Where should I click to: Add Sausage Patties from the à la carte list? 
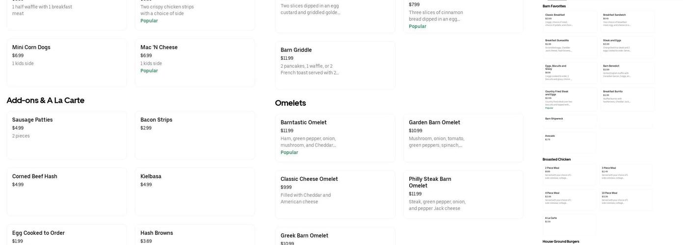(x=66, y=135)
